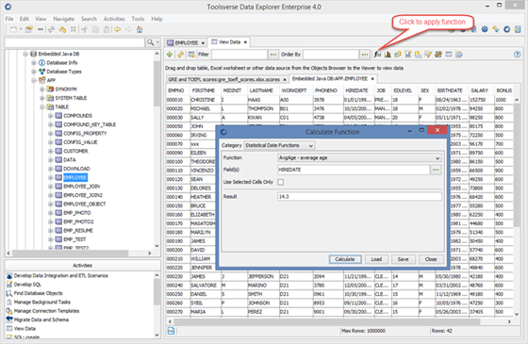Click the green plus add icon
Image resolution: width=528 pixels, height=344 pixels.
(x=170, y=55)
